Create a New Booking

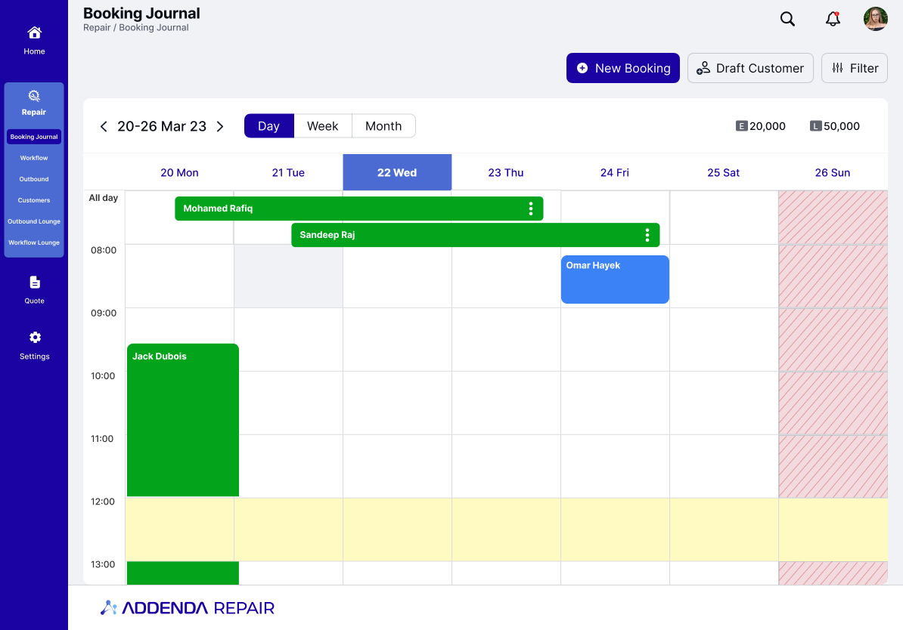coord(622,68)
